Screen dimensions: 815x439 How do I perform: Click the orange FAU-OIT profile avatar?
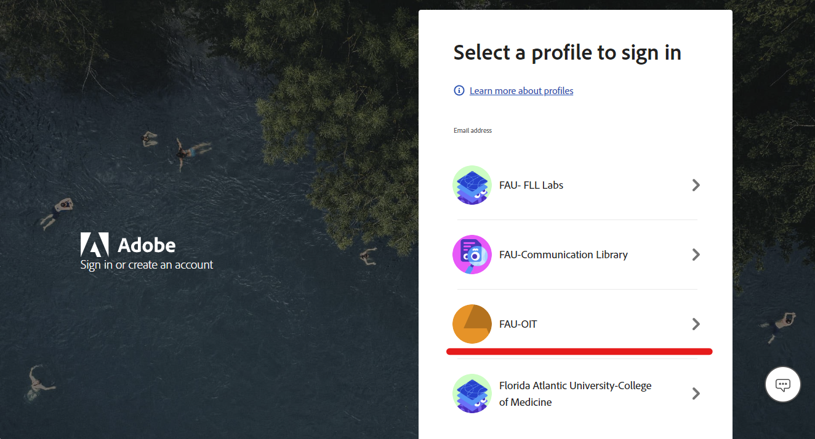coord(472,324)
